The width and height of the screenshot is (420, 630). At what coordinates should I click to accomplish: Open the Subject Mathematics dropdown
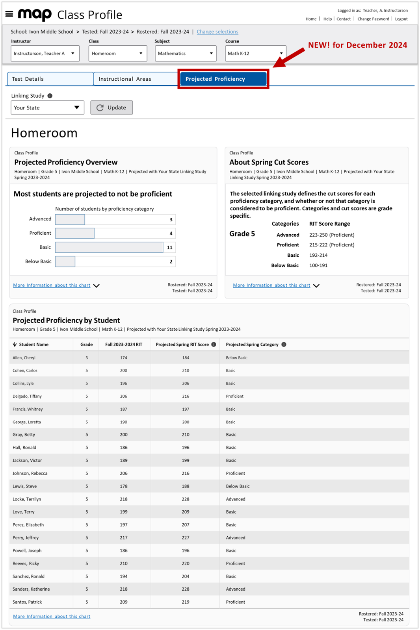(x=185, y=53)
